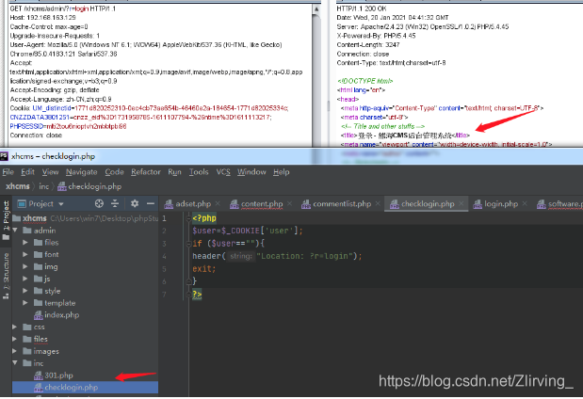Open the Refactor menu
The width and height of the screenshot is (583, 399).
(x=146, y=172)
